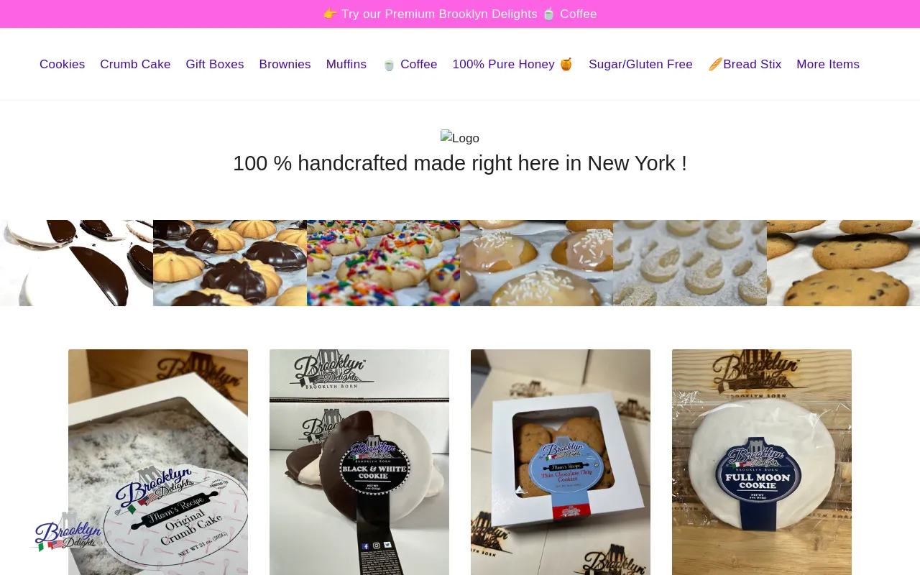Click the broken Logo image placeholder
This screenshot has width=920, height=575.
(460, 138)
